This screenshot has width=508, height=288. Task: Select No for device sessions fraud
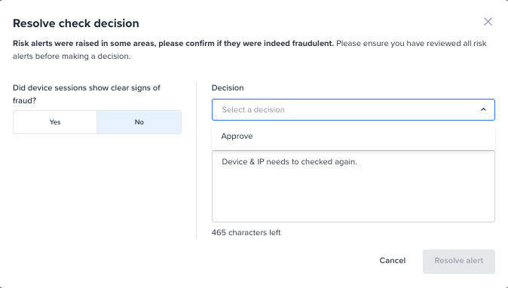(139, 122)
